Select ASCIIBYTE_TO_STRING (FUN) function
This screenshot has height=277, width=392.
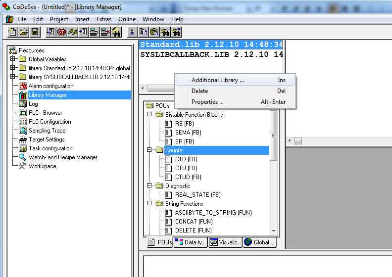coord(213,213)
